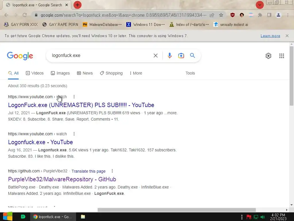This screenshot has width=294, height=221.
Task: Open the tab search dropdown arrow
Action: pyautogui.click(x=260, y=5)
